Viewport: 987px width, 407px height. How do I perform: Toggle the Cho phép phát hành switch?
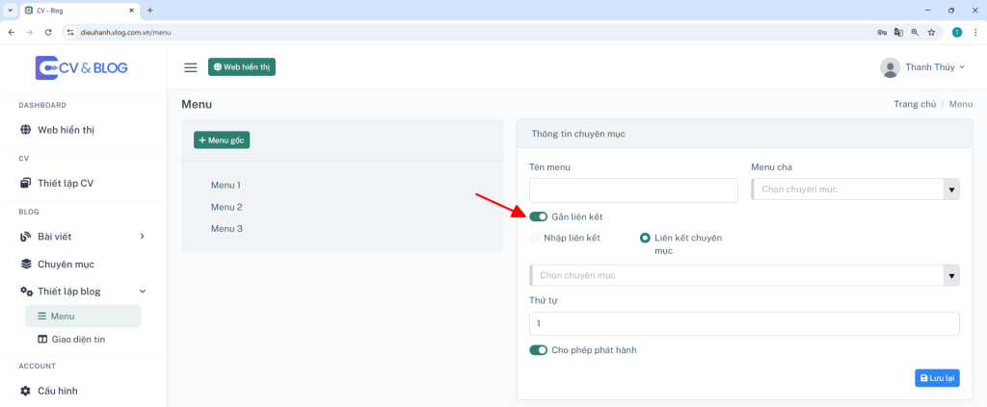point(538,350)
